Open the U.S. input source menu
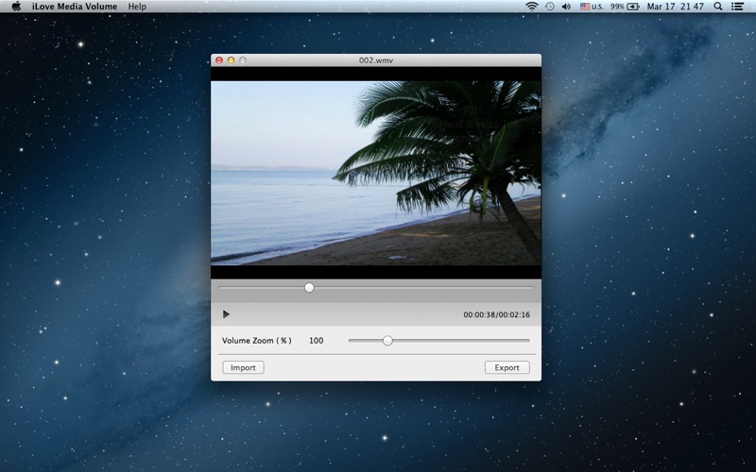 592,7
